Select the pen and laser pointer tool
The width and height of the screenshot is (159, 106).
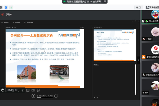coord(7,90)
